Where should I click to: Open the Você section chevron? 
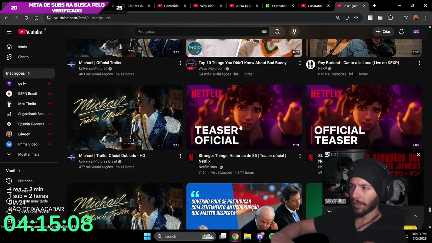[x=19, y=171]
